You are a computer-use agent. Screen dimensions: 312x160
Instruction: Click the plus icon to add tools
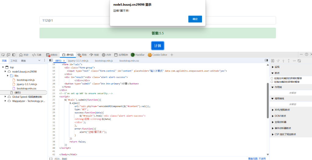tap(172, 55)
